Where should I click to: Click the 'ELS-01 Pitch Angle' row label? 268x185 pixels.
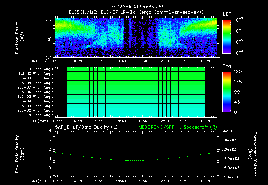click(x=36, y=115)
